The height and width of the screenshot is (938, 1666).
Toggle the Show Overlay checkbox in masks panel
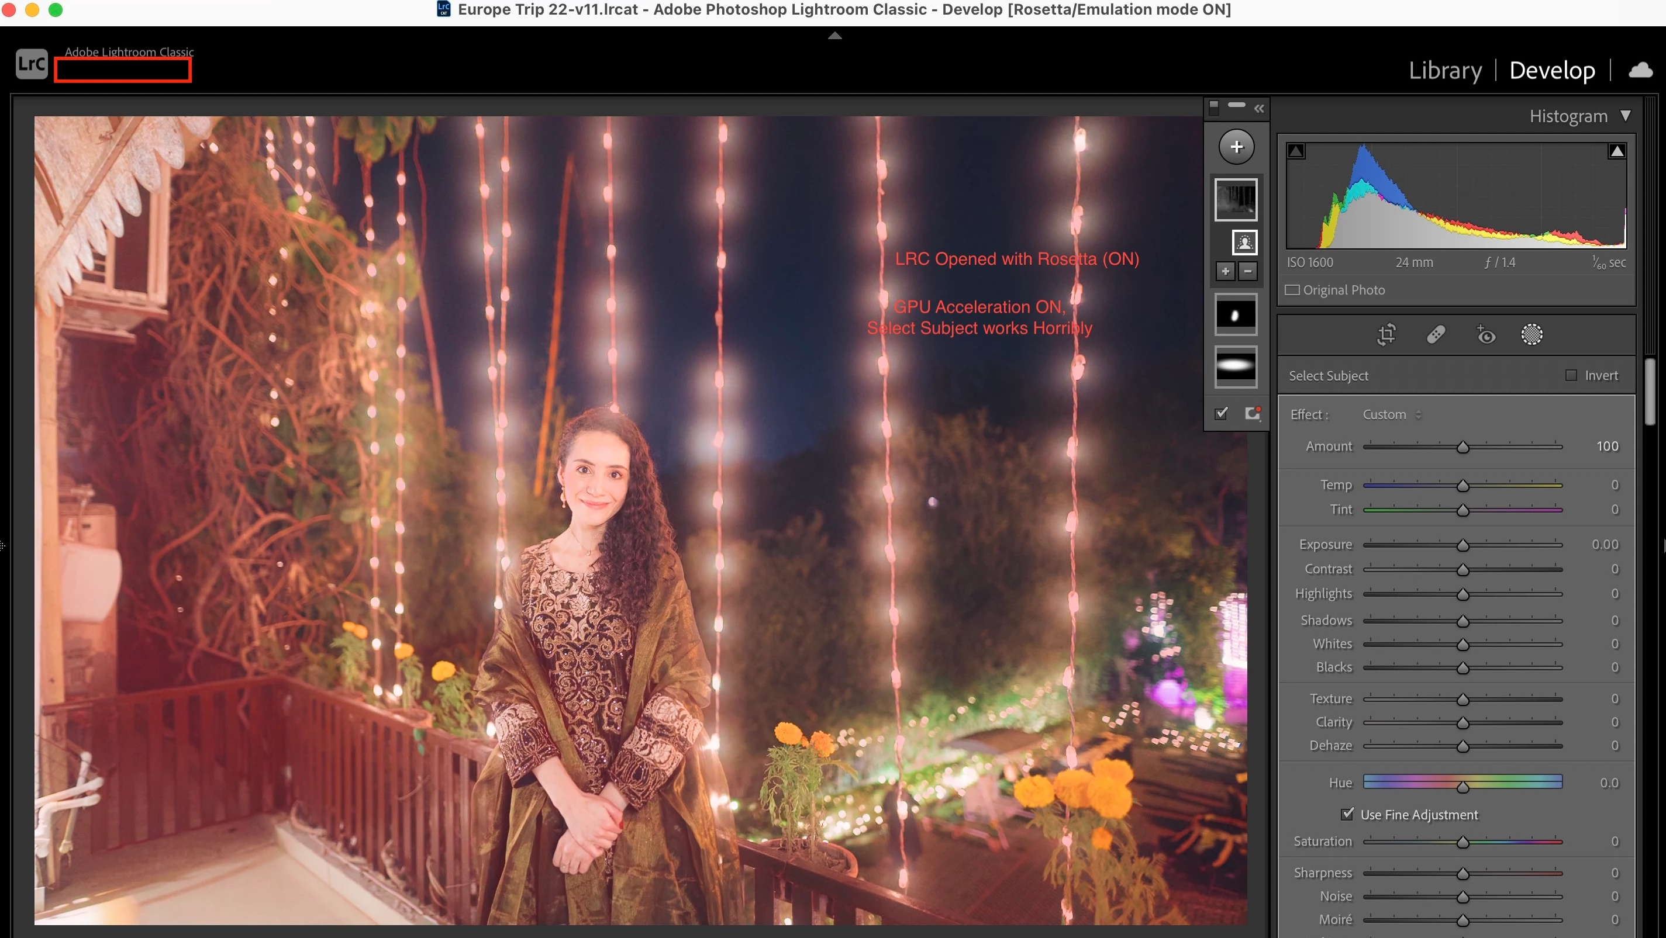[1221, 414]
